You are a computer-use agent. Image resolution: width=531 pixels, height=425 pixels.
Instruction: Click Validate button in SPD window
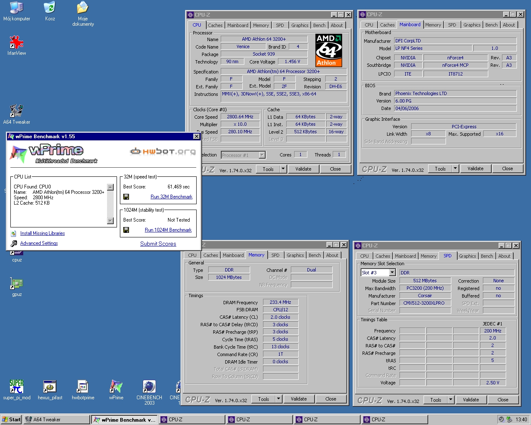point(471,400)
